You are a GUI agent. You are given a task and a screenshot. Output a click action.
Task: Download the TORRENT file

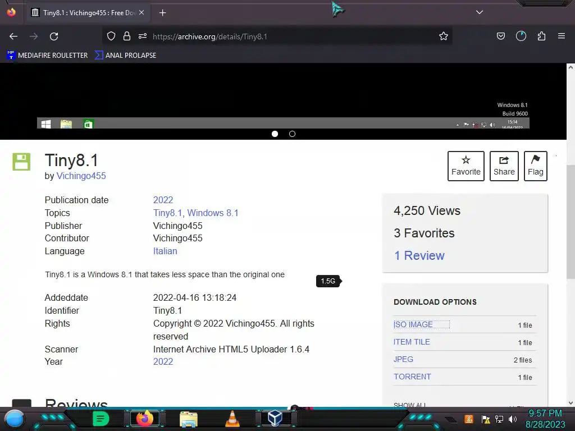pyautogui.click(x=412, y=377)
